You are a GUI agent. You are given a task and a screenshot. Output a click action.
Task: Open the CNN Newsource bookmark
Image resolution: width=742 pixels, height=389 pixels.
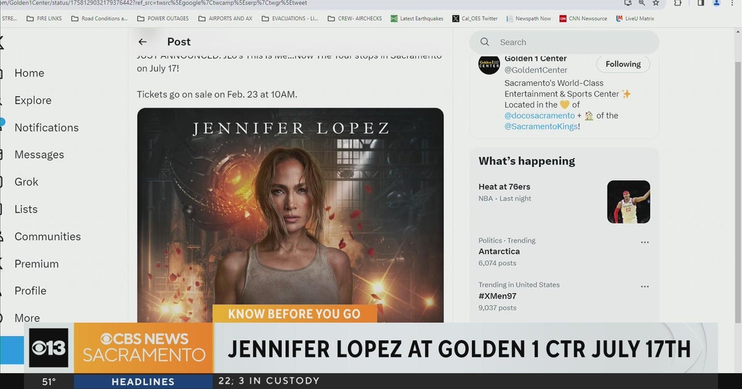(x=583, y=19)
